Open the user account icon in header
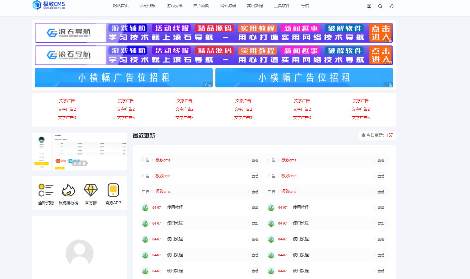This screenshot has height=279, width=470. tap(369, 6)
